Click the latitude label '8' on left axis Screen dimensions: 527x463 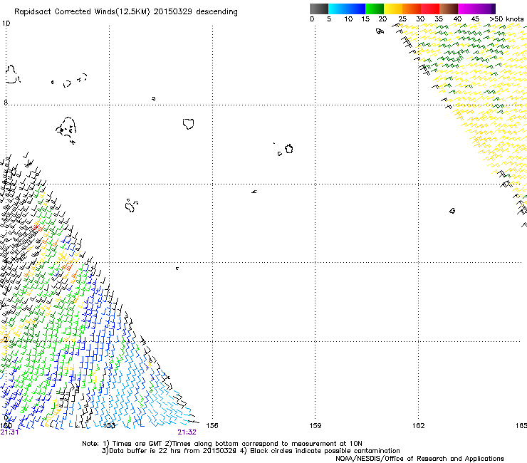[x=6, y=103]
